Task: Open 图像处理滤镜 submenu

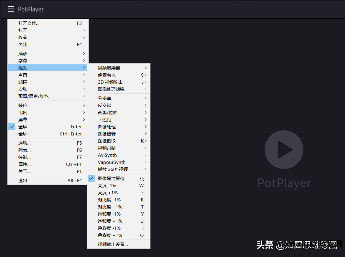Action: click(x=119, y=89)
